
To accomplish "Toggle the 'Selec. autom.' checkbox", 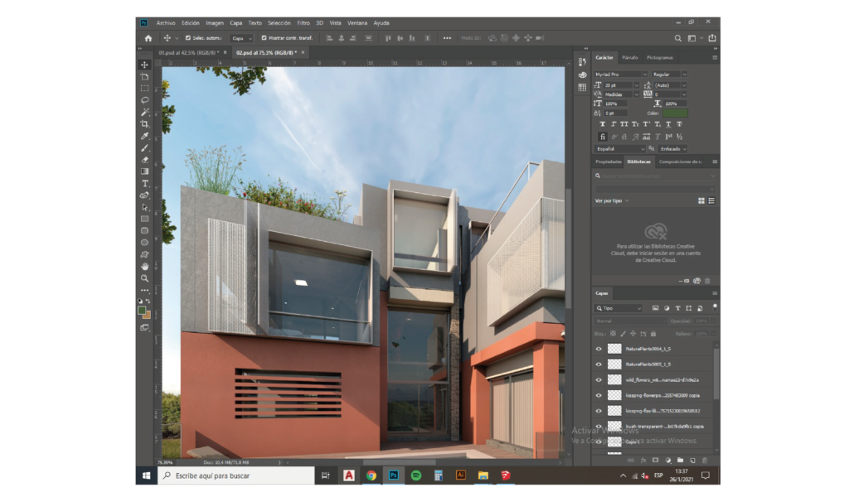I will pos(188,38).
